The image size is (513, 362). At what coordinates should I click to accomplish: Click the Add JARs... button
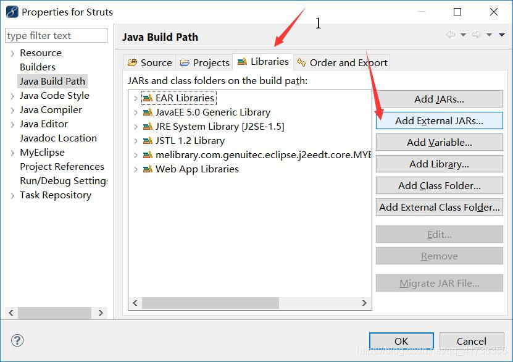tap(439, 99)
